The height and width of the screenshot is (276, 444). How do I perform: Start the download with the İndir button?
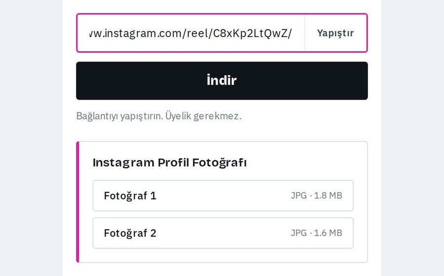point(222,81)
